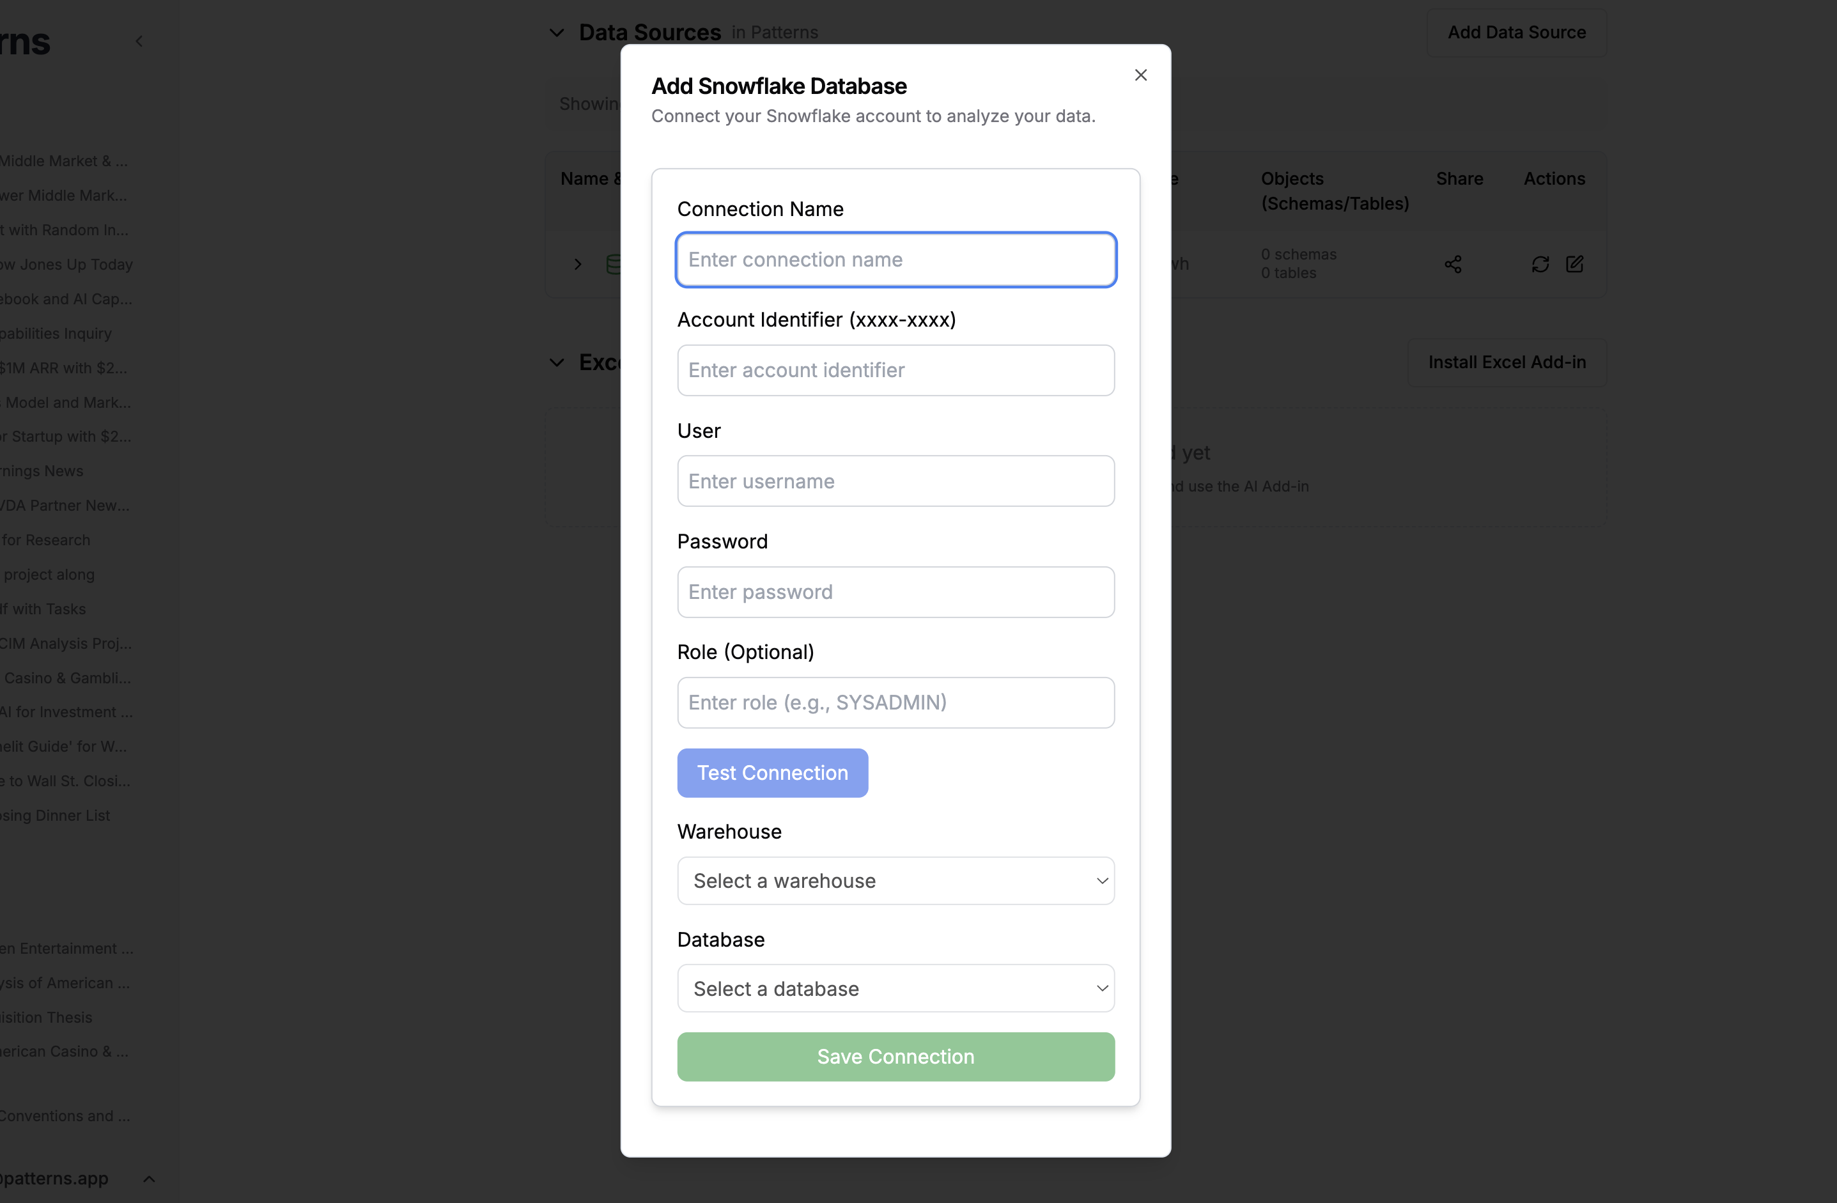Open the 'Casino & Gambli...' sidebar item
This screenshot has width=1837, height=1203.
click(67, 678)
